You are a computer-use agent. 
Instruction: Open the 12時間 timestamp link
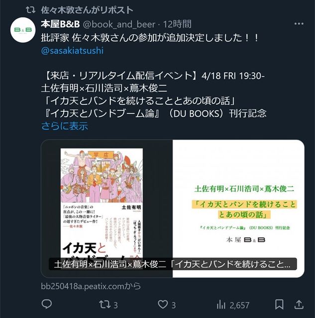177,24
